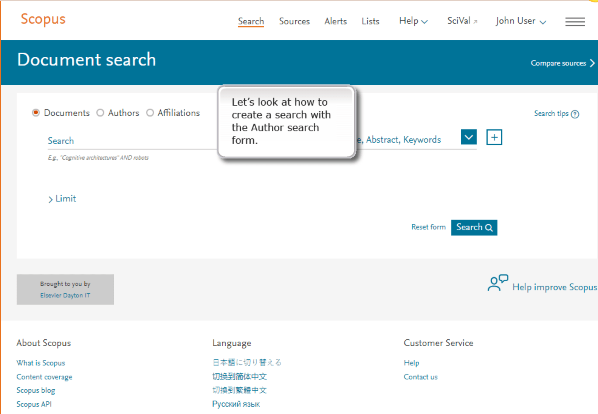The width and height of the screenshot is (598, 414).
Task: Select the Documents radio button
Action: point(36,113)
